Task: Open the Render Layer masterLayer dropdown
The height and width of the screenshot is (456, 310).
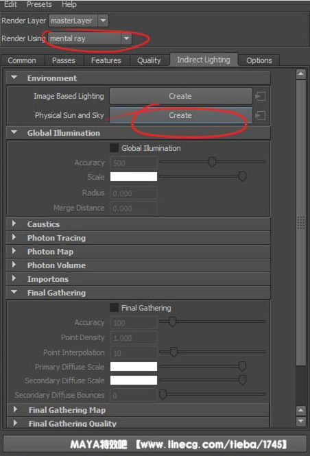Action: tap(78, 21)
